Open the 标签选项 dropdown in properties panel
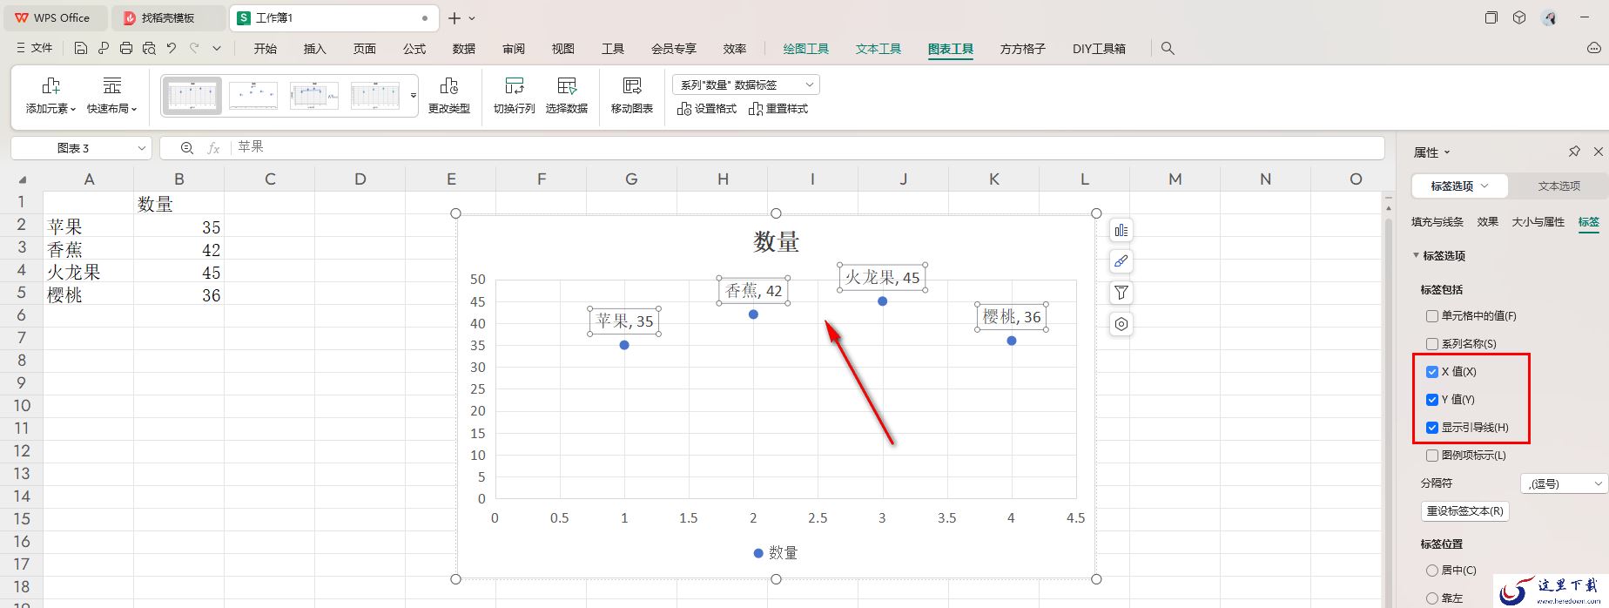Image resolution: width=1609 pixels, height=608 pixels. pos(1459,186)
